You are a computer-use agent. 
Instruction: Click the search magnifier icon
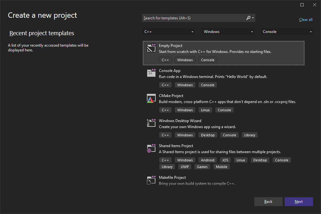[x=248, y=18]
